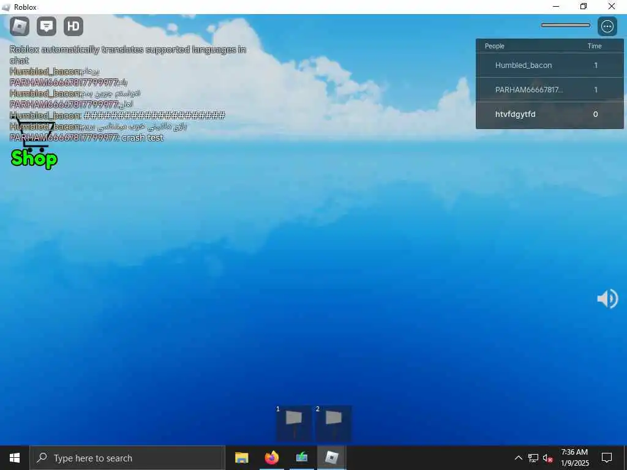Equip hotbar slot 2 sign tool
This screenshot has width=627, height=470.
click(x=334, y=423)
